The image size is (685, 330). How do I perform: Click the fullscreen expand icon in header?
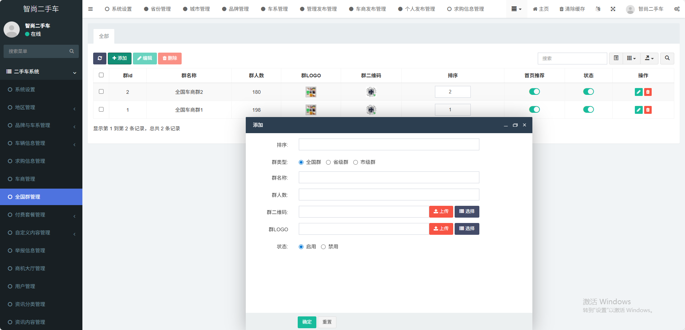click(x=613, y=9)
